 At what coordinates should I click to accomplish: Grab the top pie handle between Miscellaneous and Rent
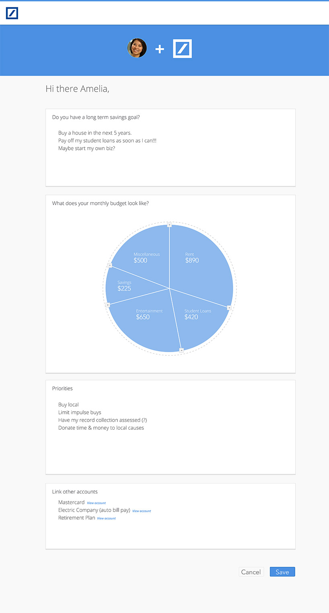click(x=169, y=225)
